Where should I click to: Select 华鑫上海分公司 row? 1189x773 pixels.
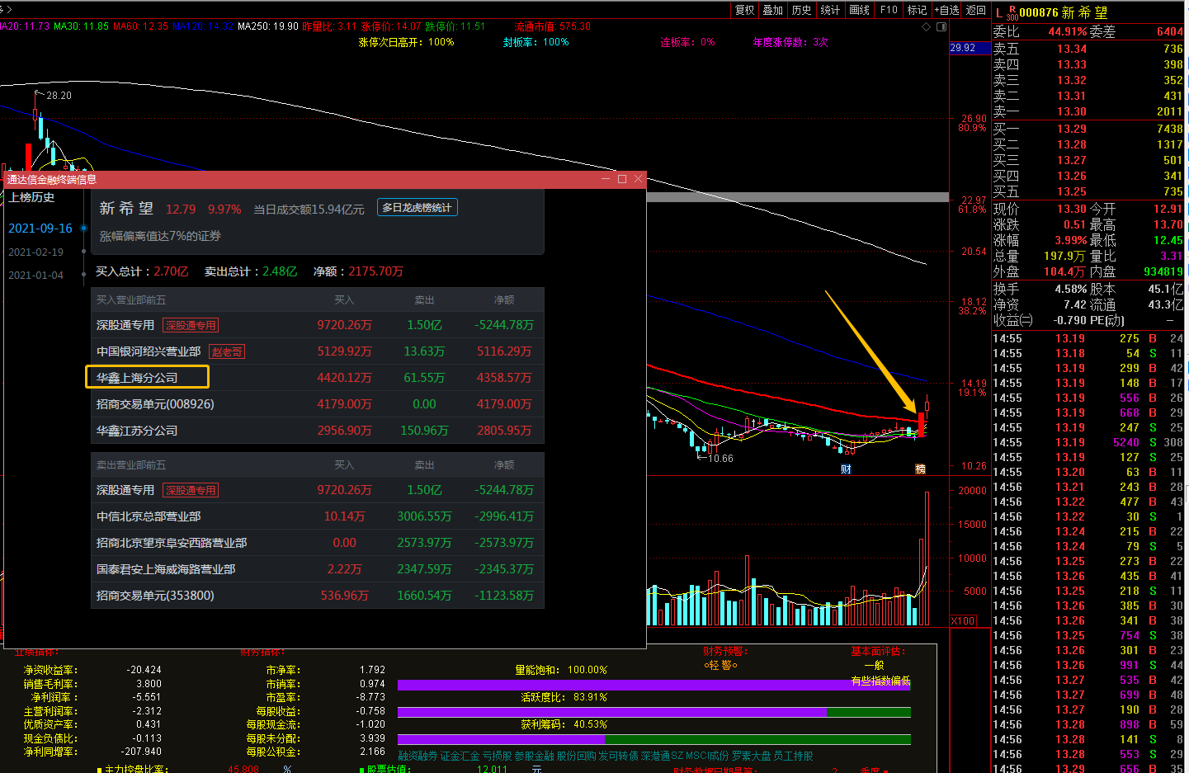click(x=318, y=378)
